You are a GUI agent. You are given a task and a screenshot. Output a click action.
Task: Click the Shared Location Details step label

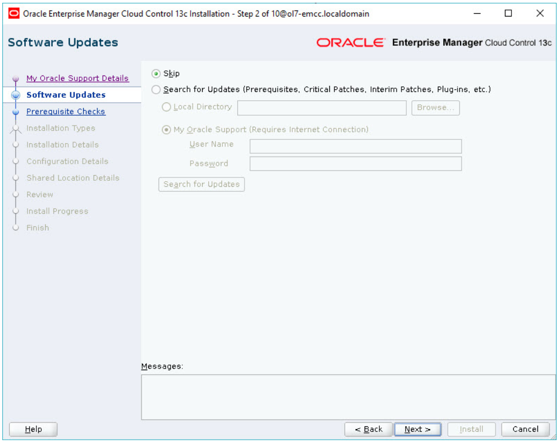click(73, 178)
